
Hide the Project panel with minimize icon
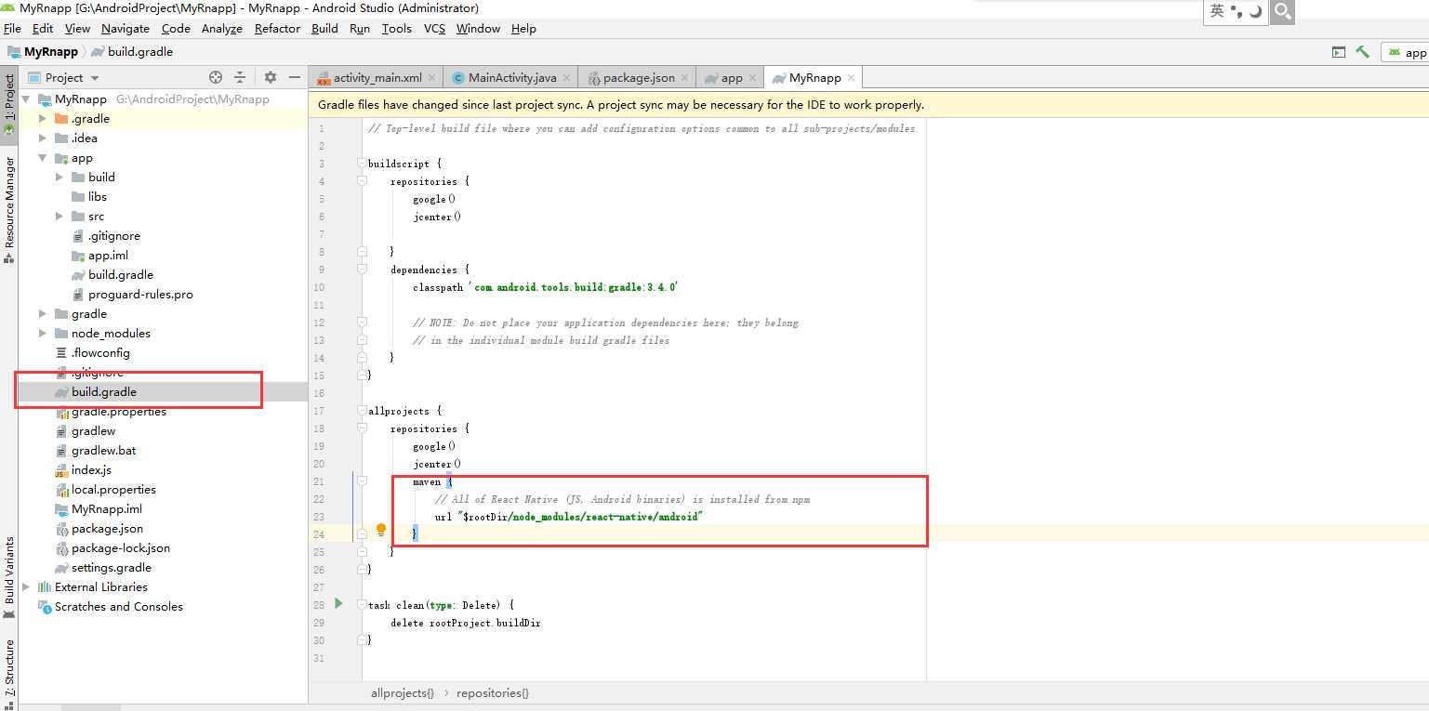coord(295,77)
